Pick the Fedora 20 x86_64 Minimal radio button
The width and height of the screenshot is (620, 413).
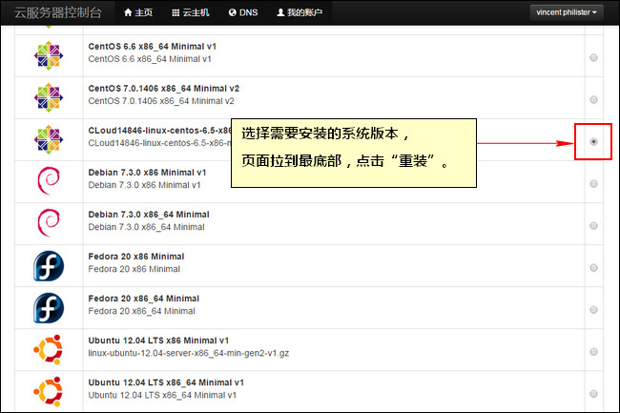(593, 309)
